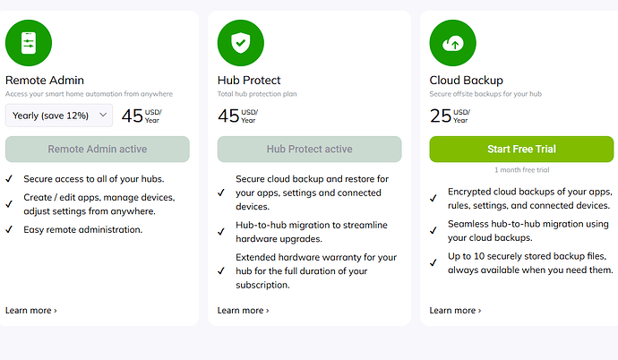Click the Hub Protect active button
Image resolution: width=618 pixels, height=360 pixels.
(310, 150)
